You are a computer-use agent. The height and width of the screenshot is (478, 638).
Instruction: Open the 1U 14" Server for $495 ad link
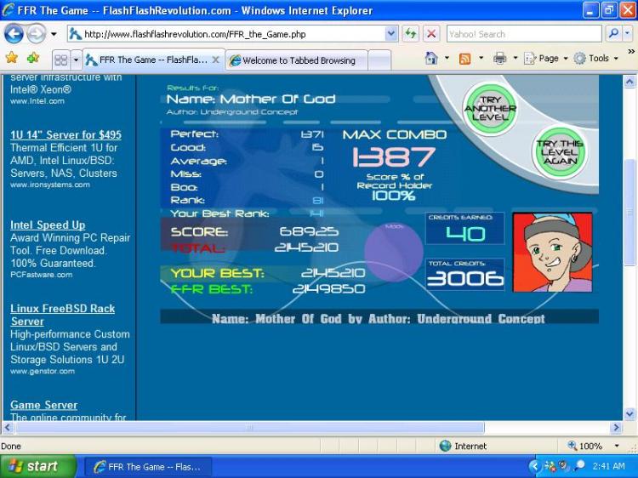pos(66,134)
